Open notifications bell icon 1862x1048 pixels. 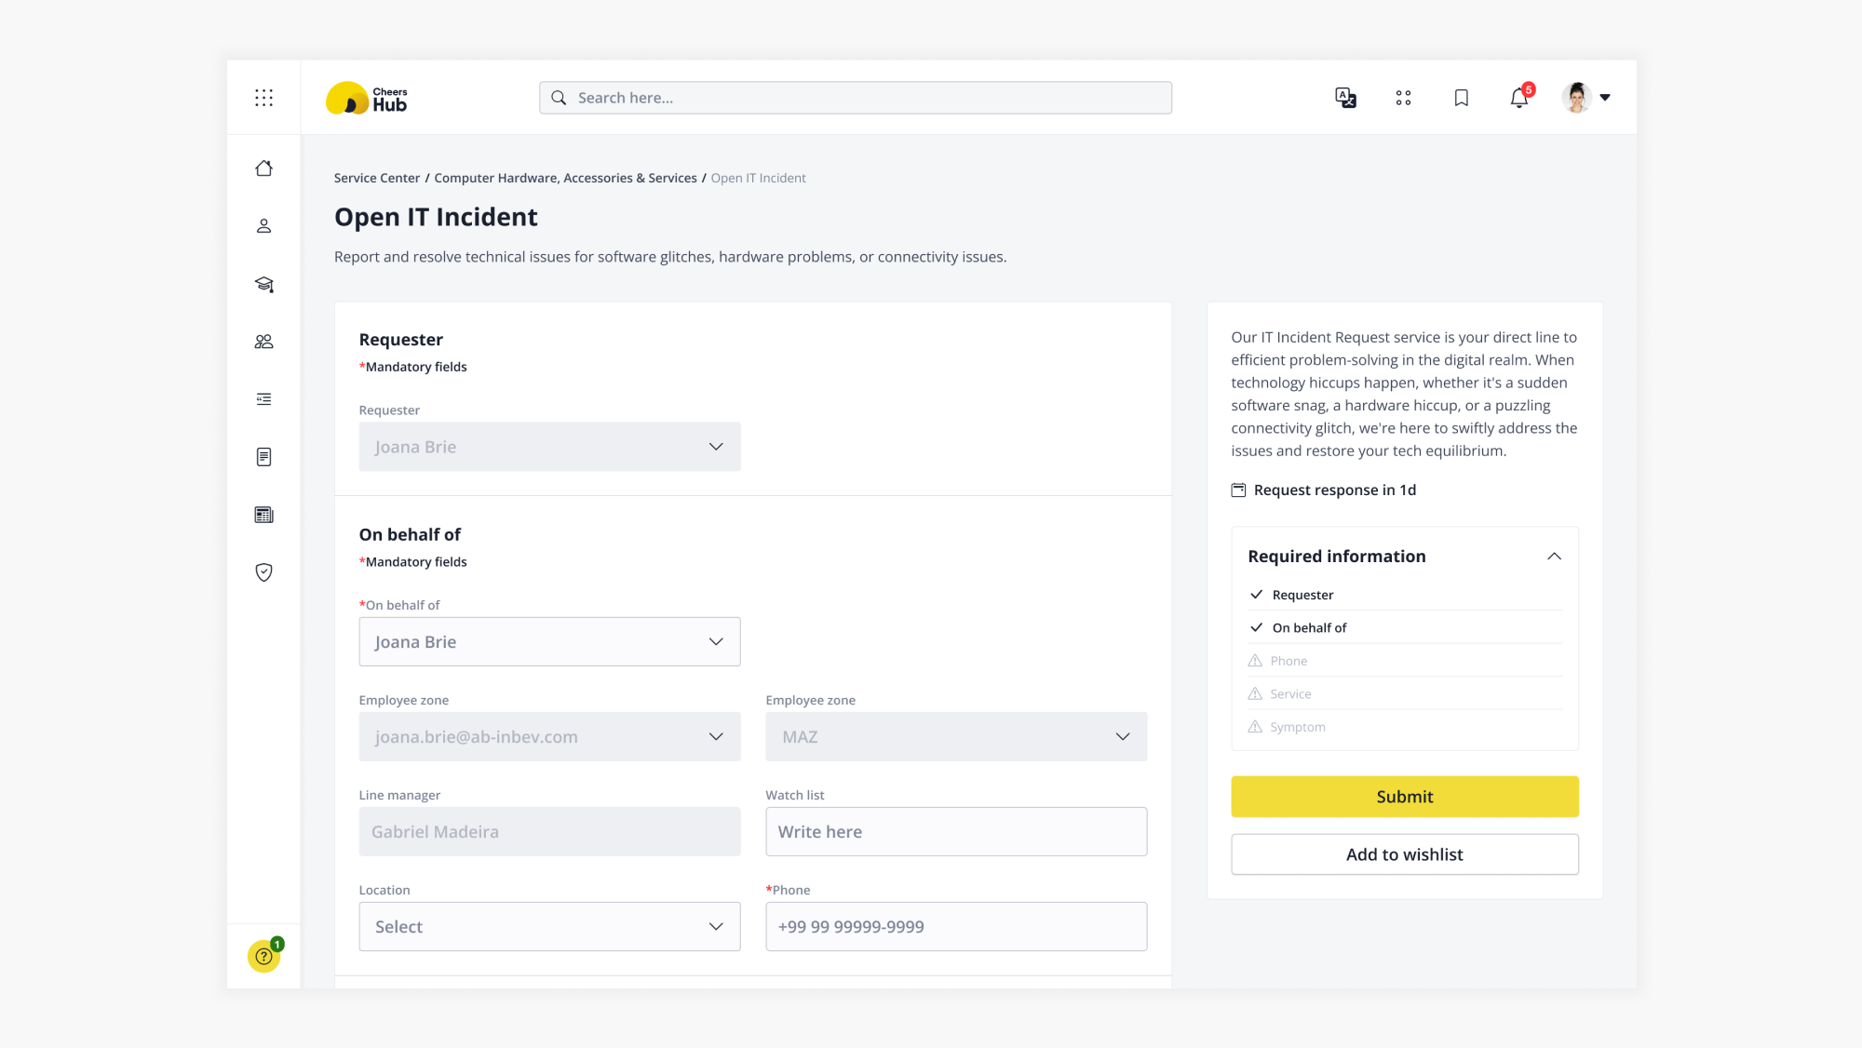pos(1518,98)
